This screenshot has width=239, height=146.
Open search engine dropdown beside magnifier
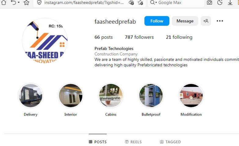(156, 2)
